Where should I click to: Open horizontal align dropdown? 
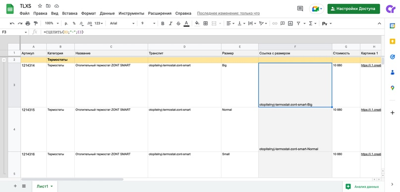(230, 23)
